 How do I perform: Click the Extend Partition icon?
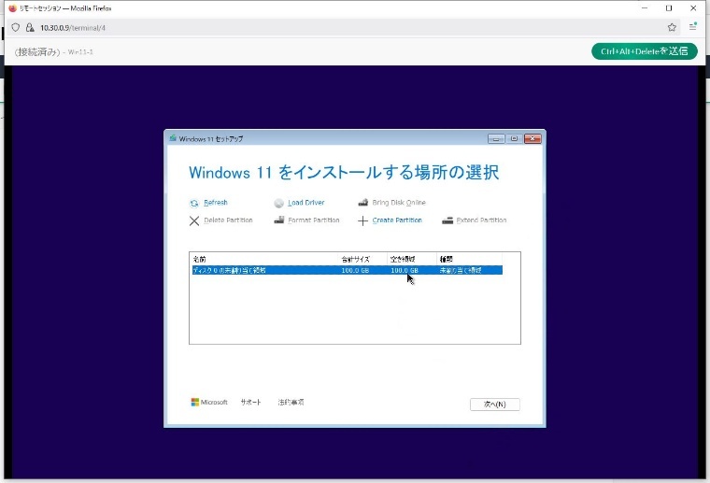(x=447, y=221)
